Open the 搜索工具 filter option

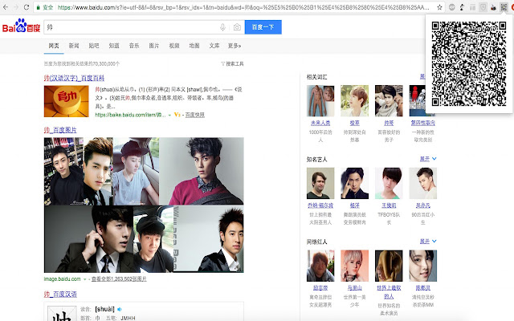[232, 63]
